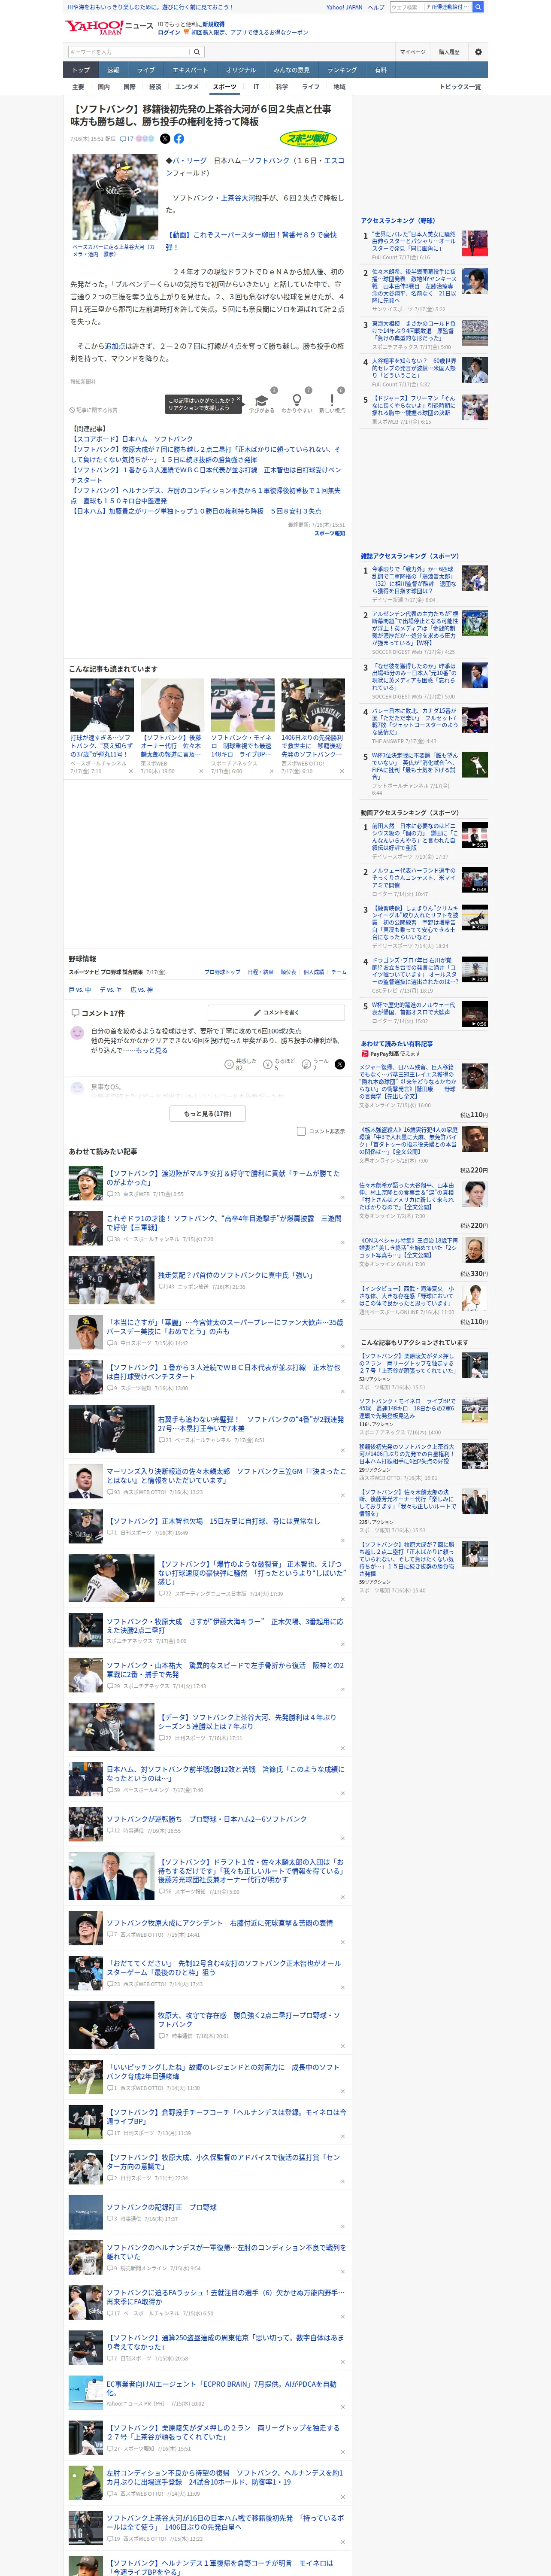Open the ランキング navigation tab
The height and width of the screenshot is (2576, 551).
(342, 70)
